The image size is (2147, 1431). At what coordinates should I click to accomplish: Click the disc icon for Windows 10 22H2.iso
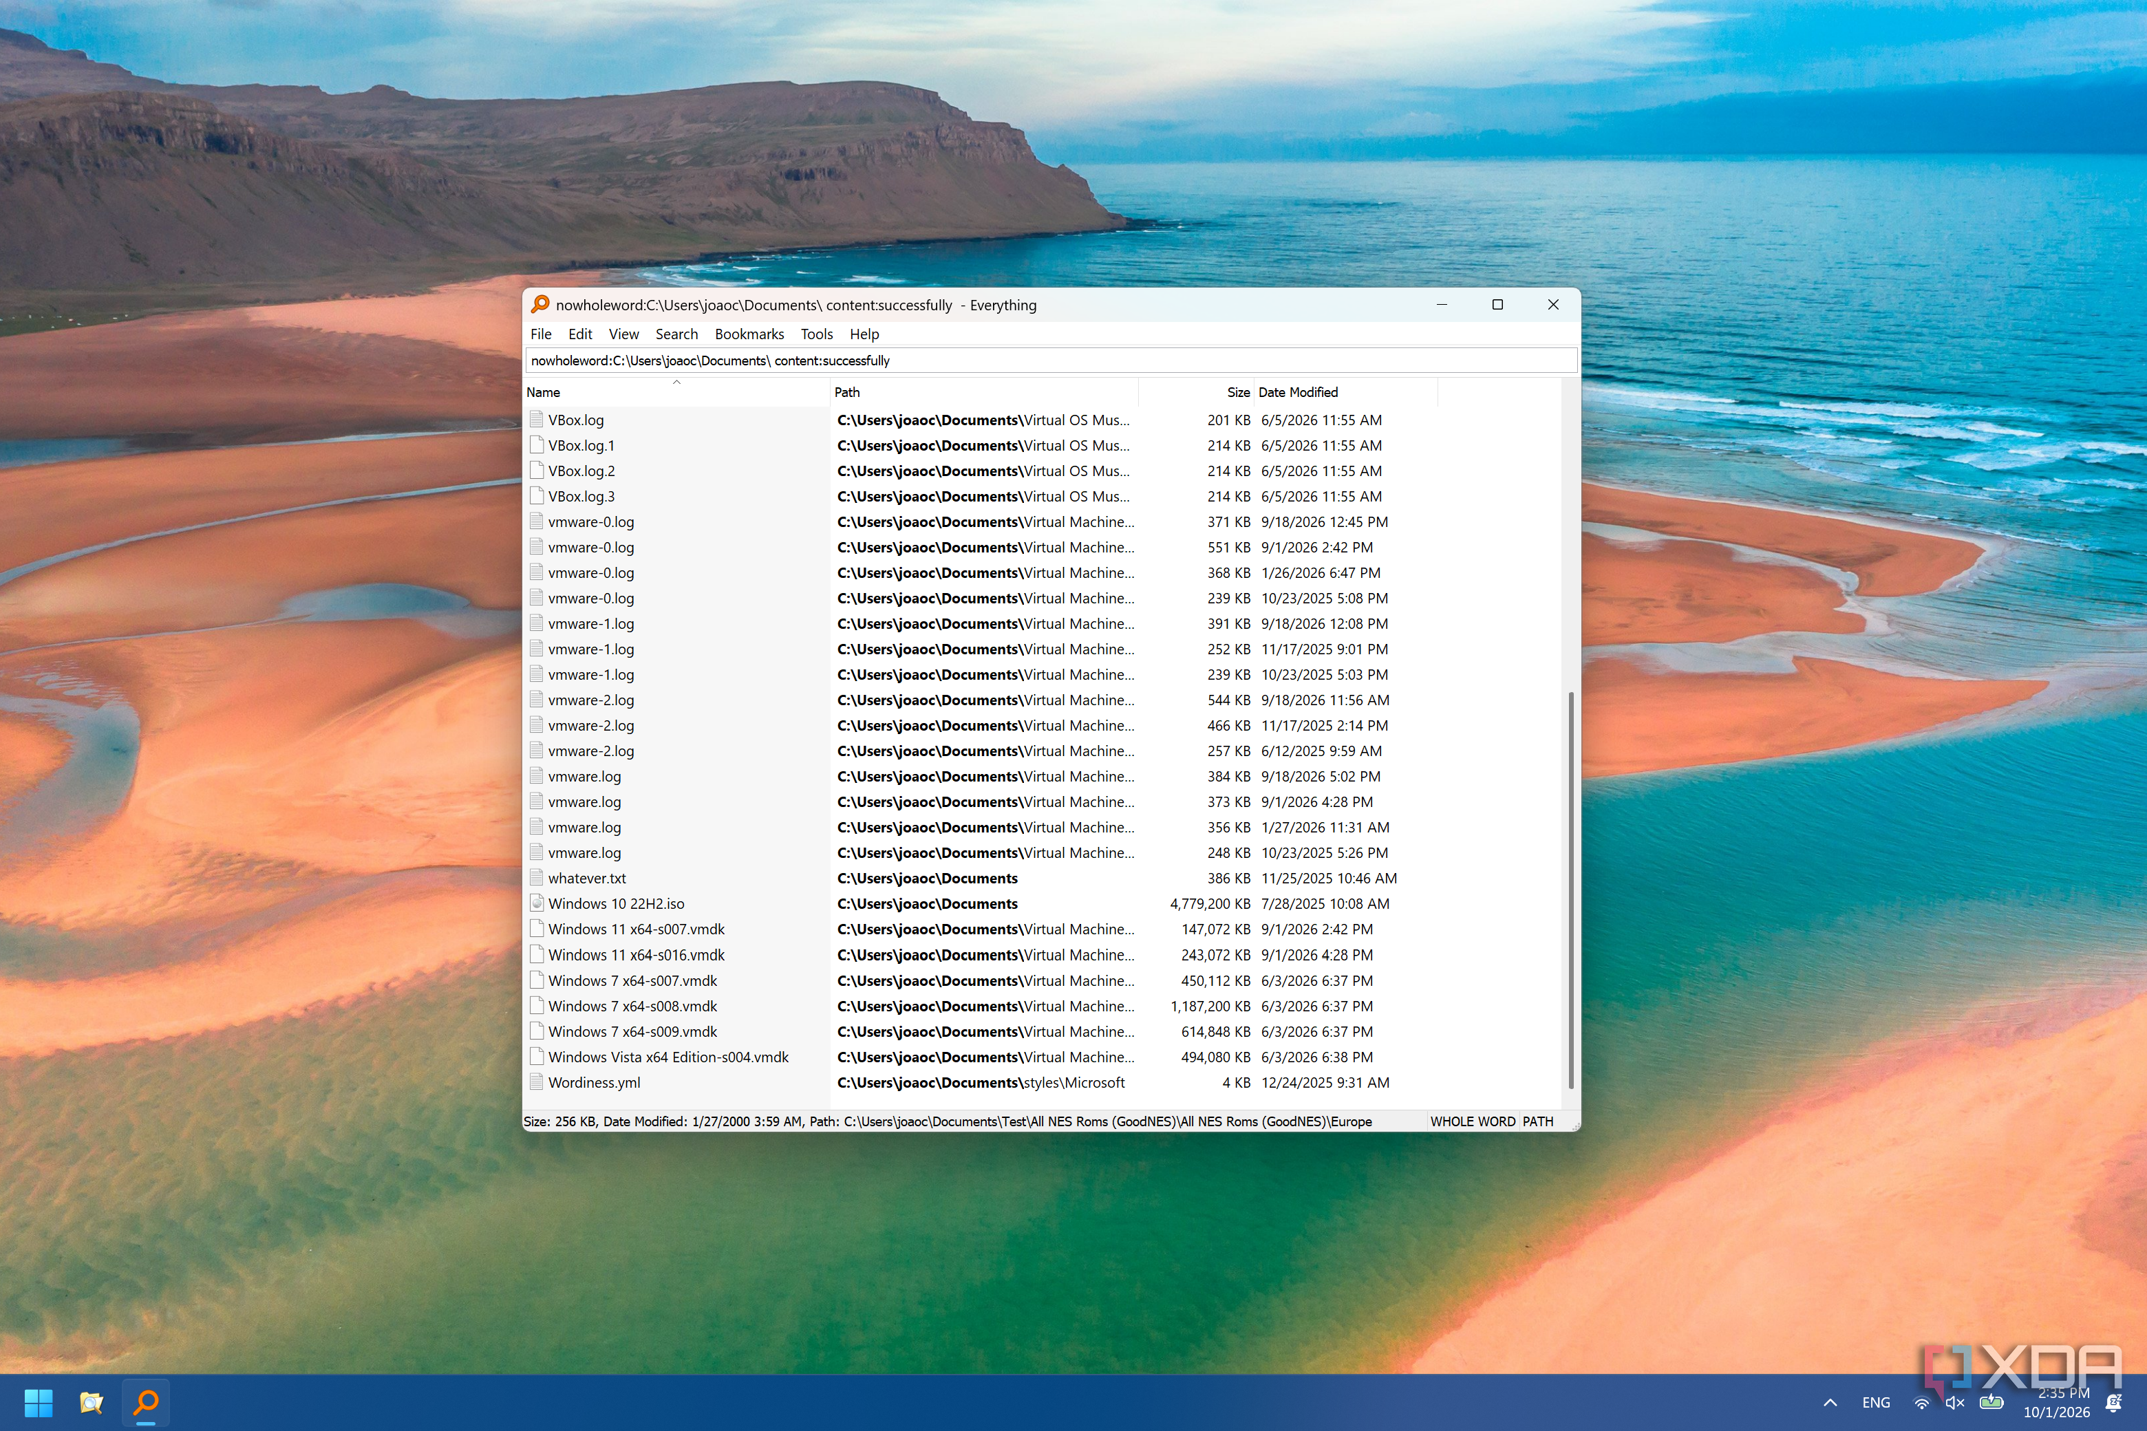click(x=537, y=903)
